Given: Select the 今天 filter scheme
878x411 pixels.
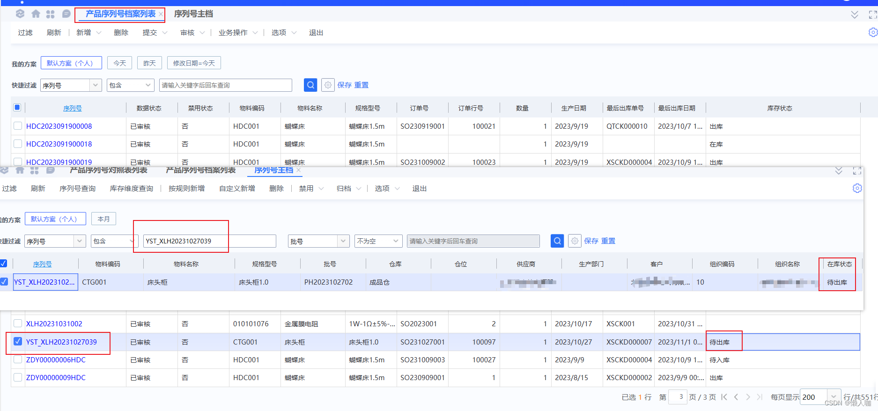Looking at the screenshot, I should click(x=119, y=63).
